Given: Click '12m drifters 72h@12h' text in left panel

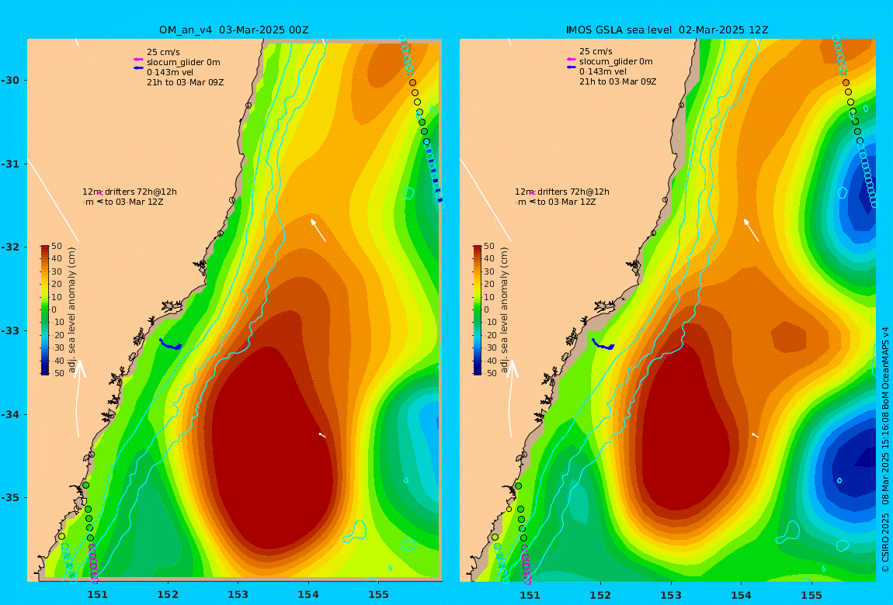Looking at the screenshot, I should 129,192.
